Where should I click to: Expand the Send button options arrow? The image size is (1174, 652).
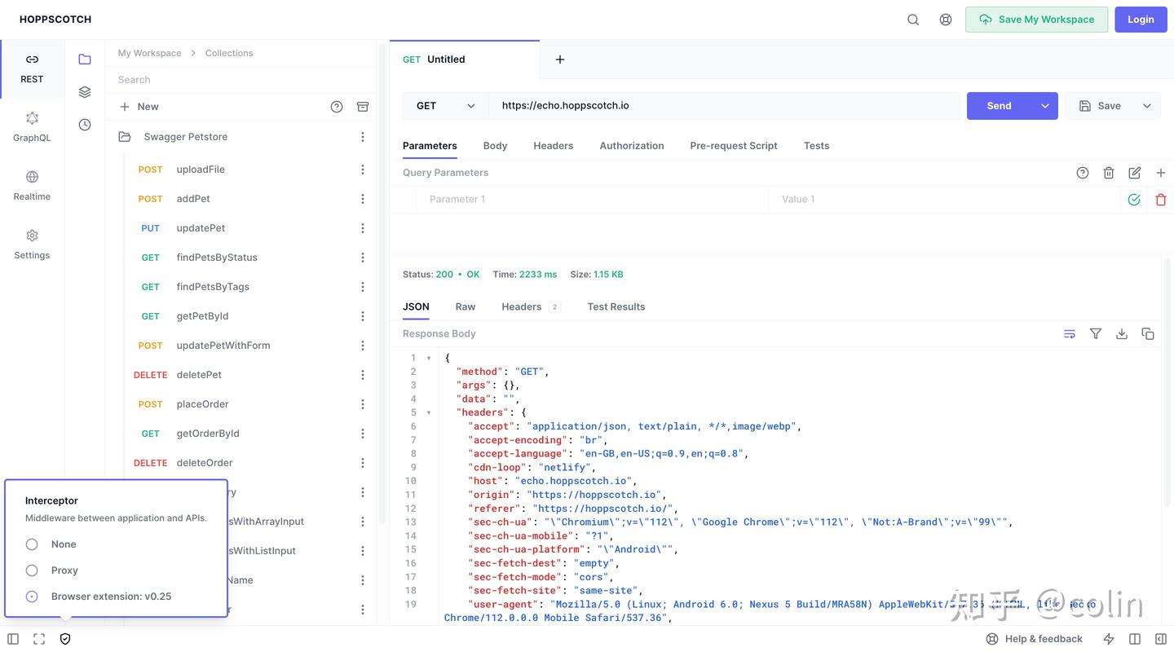coord(1045,106)
